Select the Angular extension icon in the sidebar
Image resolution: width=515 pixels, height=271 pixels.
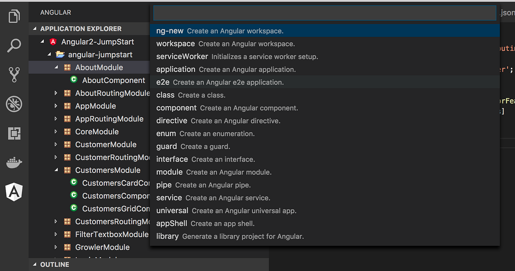pyautogui.click(x=14, y=192)
